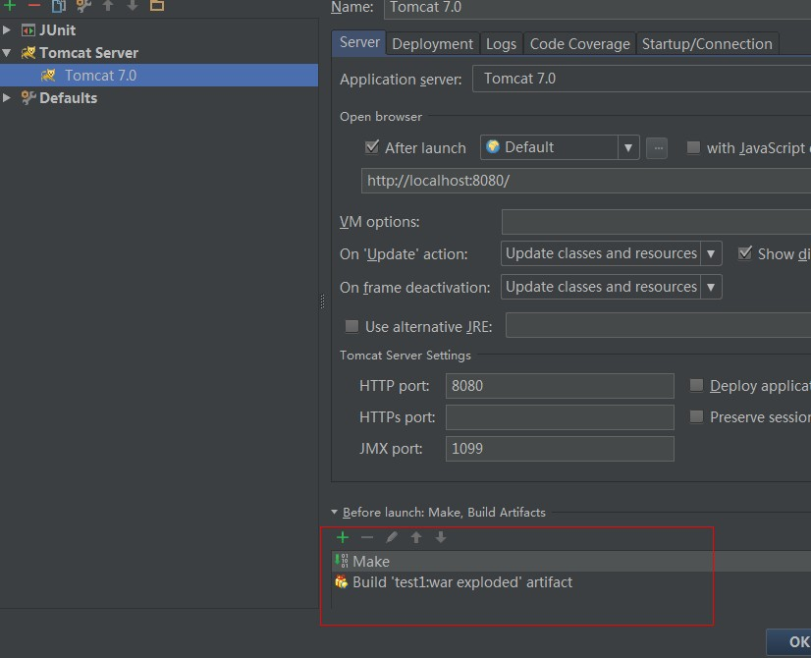Image resolution: width=811 pixels, height=658 pixels.
Task: Switch to the Deployment tab
Action: tap(432, 44)
